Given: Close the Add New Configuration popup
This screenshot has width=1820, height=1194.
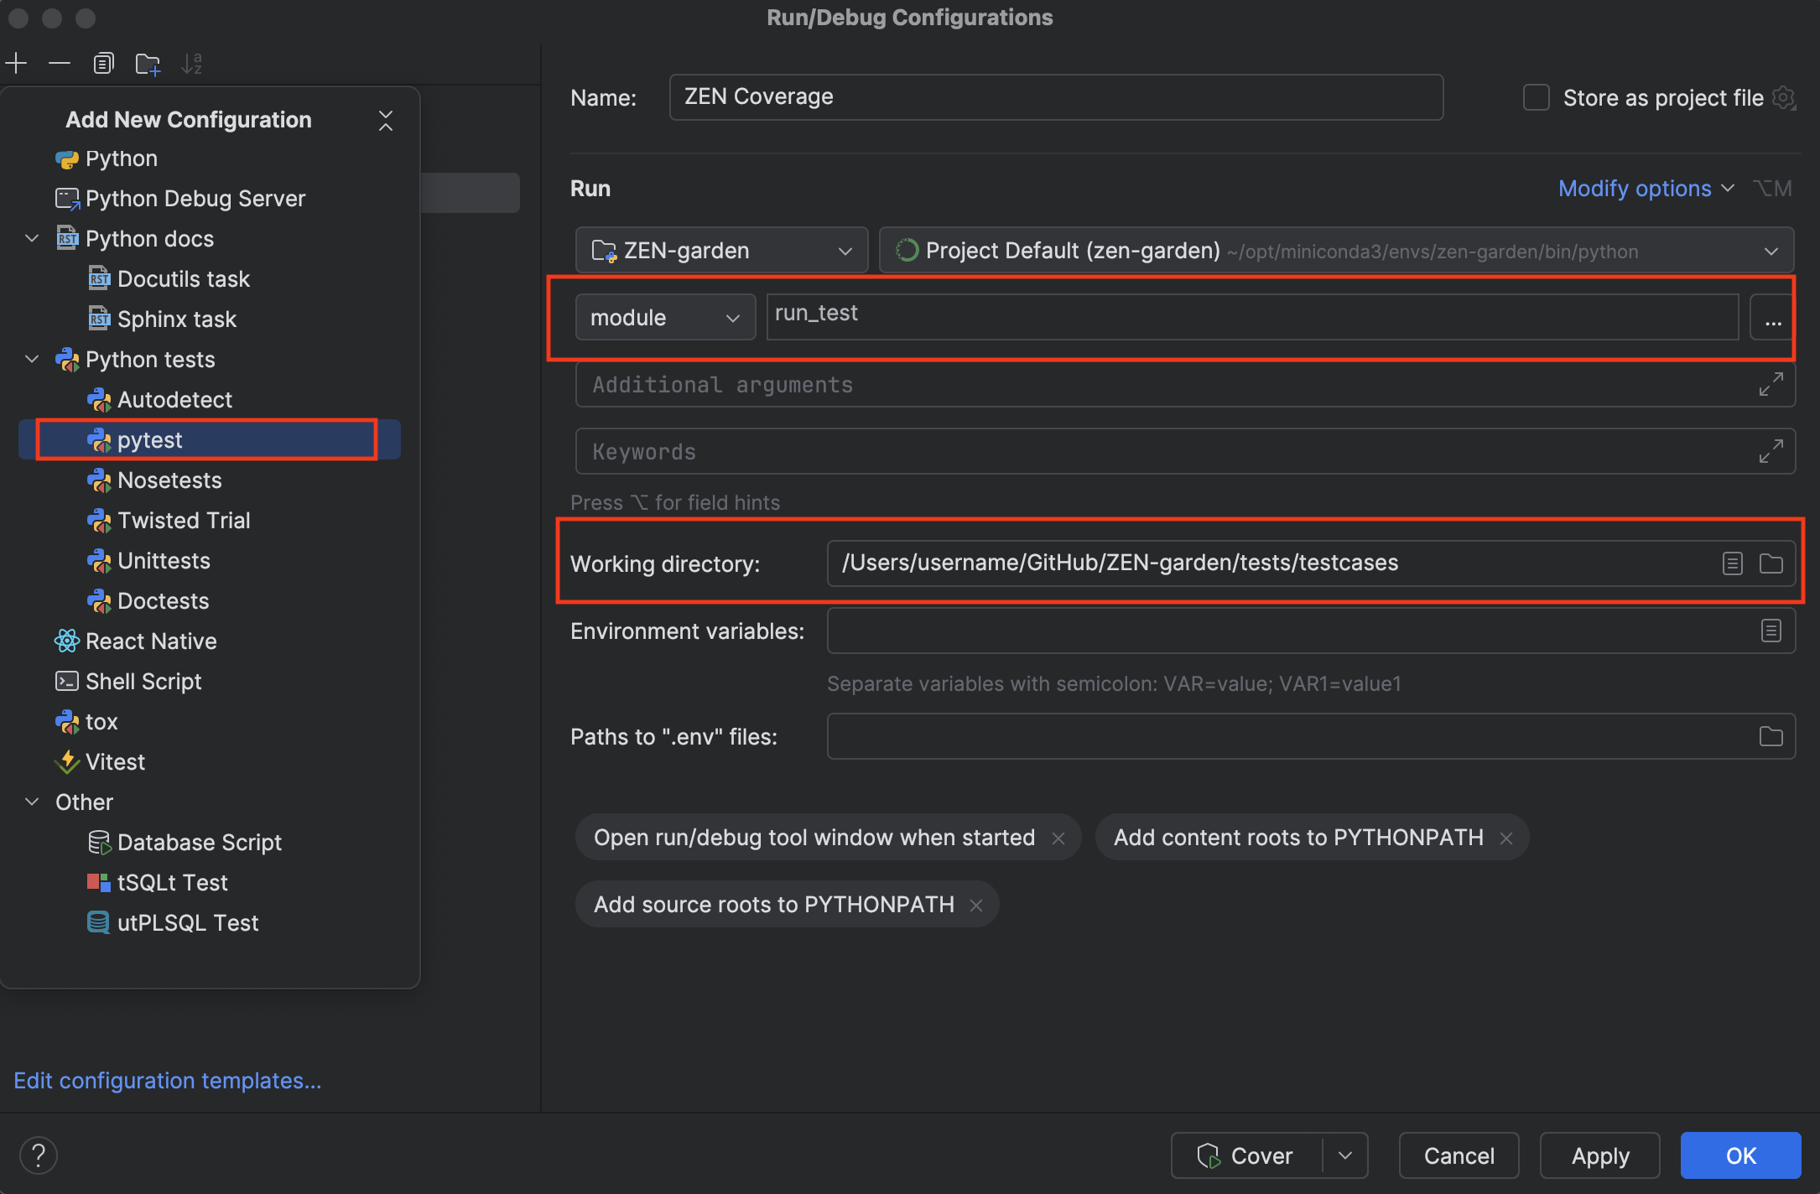Looking at the screenshot, I should [x=386, y=120].
